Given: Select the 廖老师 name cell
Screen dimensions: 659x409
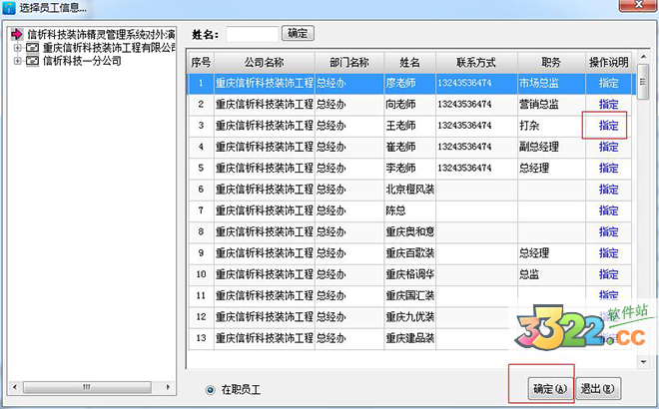Looking at the screenshot, I should (409, 83).
